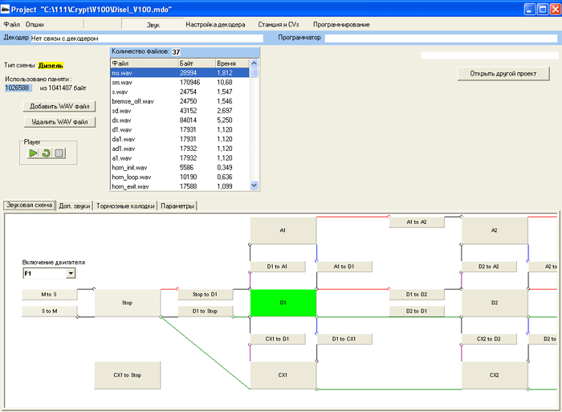Open the Опции menu
562x412 pixels.
35,24
